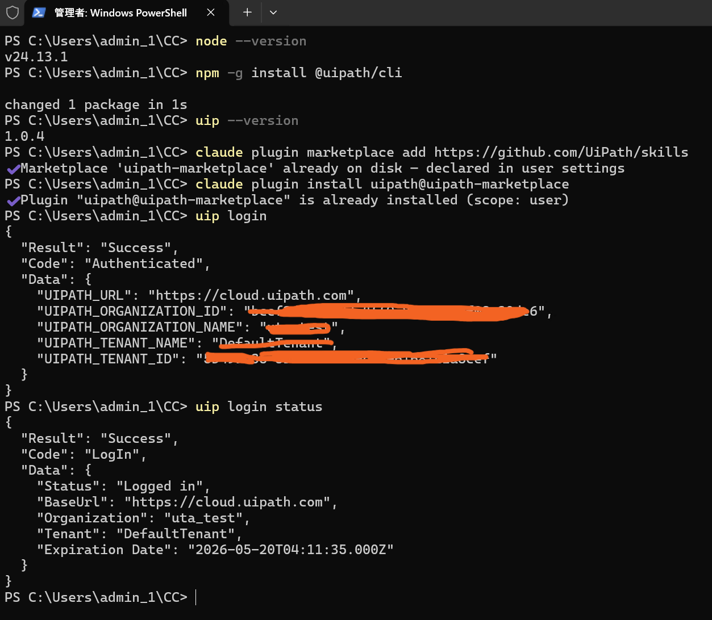Click the command 'uip login status'
Image resolution: width=712 pixels, height=620 pixels.
click(259, 407)
